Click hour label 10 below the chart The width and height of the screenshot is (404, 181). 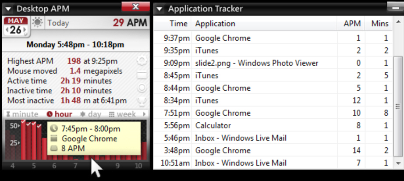pyautogui.click(x=138, y=166)
